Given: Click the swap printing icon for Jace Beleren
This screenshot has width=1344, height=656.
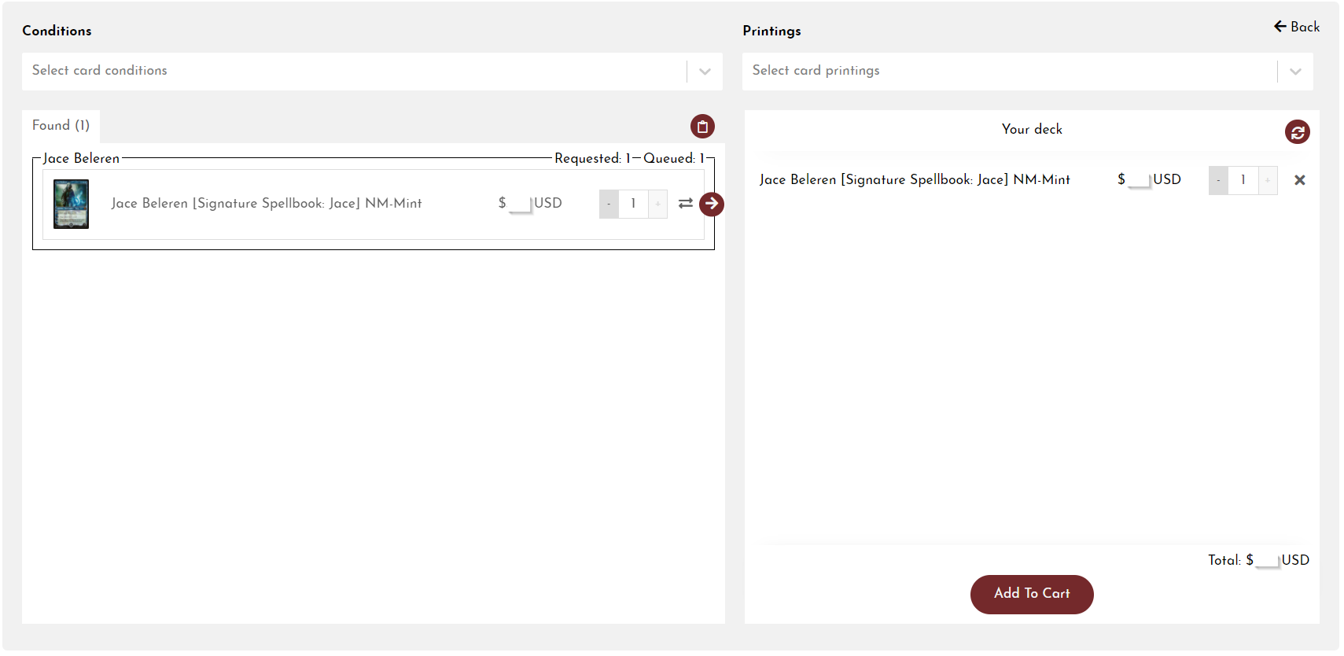Looking at the screenshot, I should pos(686,204).
